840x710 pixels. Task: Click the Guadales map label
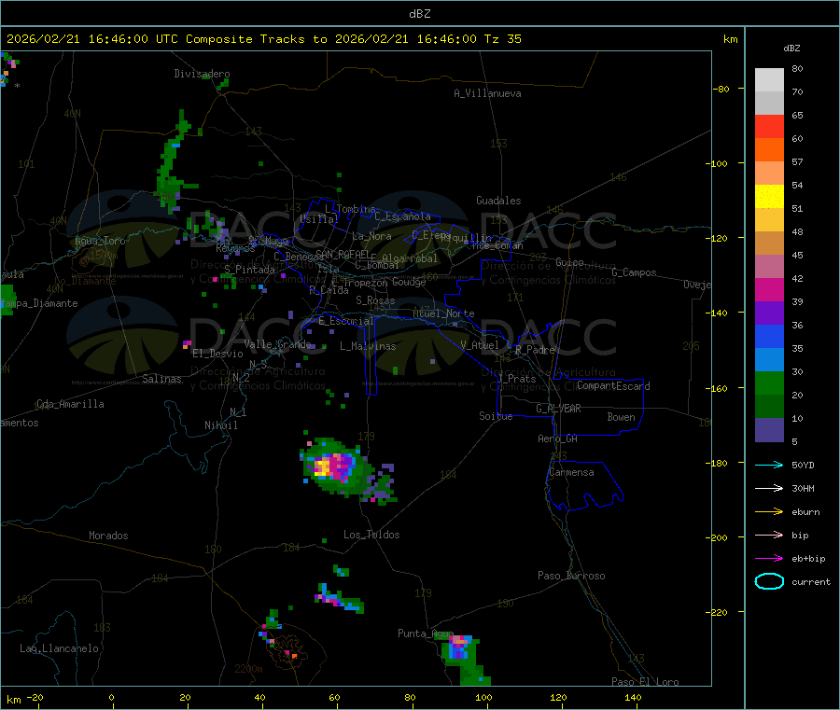click(x=498, y=201)
